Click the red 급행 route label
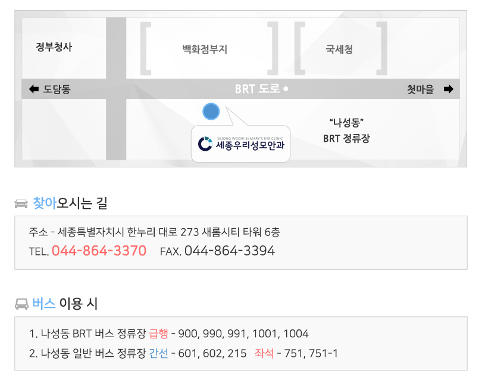Image resolution: width=482 pixels, height=386 pixels. coord(159,334)
